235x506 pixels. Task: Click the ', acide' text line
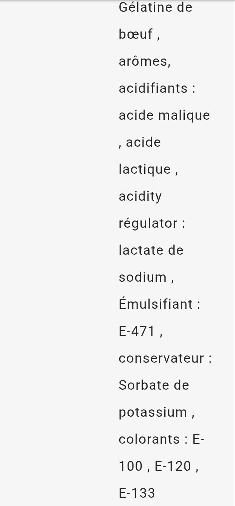140,142
